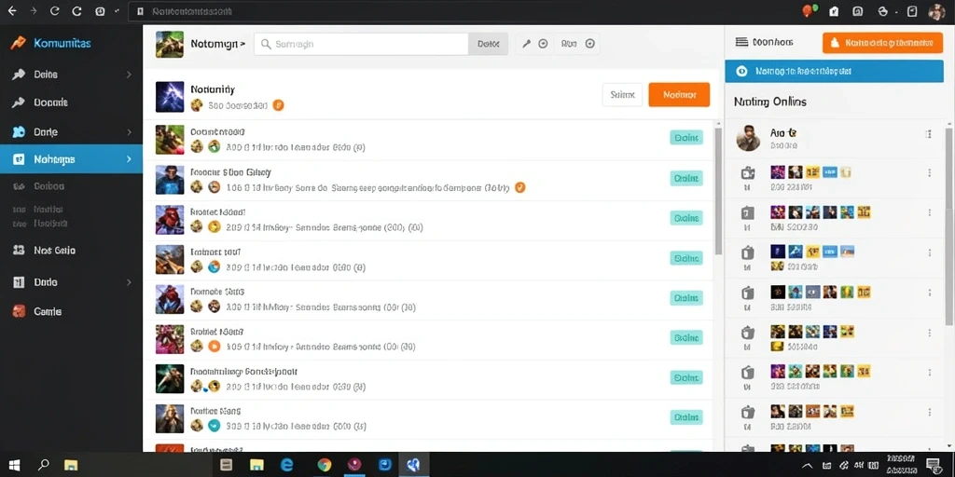
Task: Expand the Deite sidebar item chevron
Action: (x=129, y=75)
